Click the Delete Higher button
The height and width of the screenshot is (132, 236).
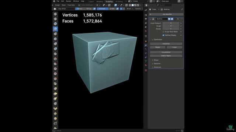[166, 56]
